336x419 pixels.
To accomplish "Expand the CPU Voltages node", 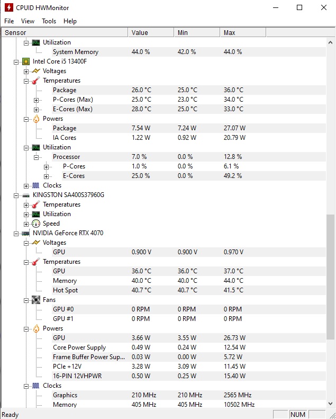I will 26,71.
